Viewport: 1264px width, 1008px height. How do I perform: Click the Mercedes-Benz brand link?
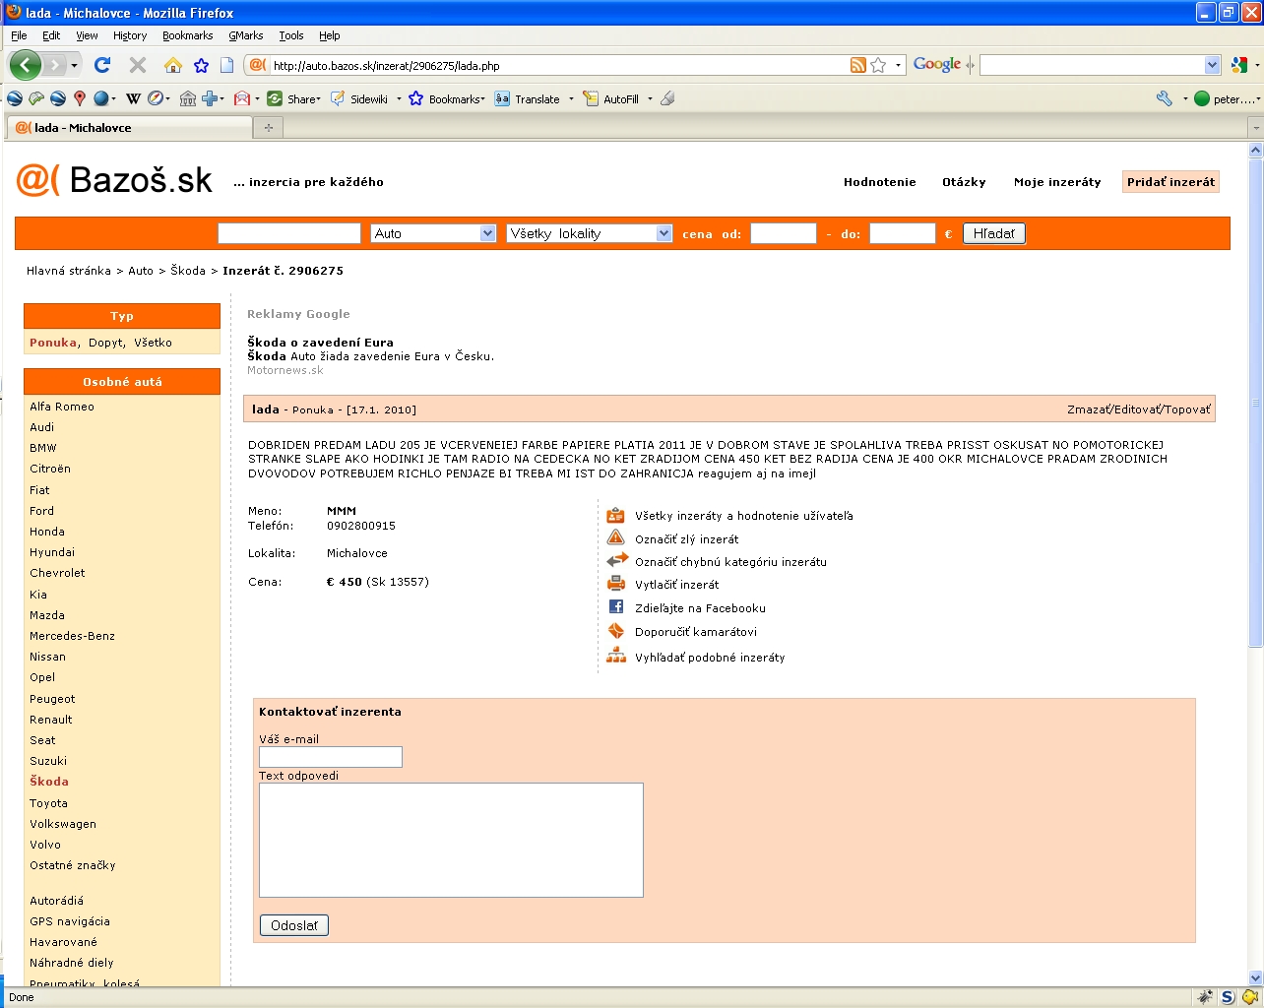pyautogui.click(x=72, y=636)
